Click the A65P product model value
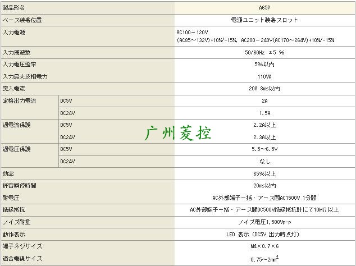The image size is (356, 266). point(264,7)
